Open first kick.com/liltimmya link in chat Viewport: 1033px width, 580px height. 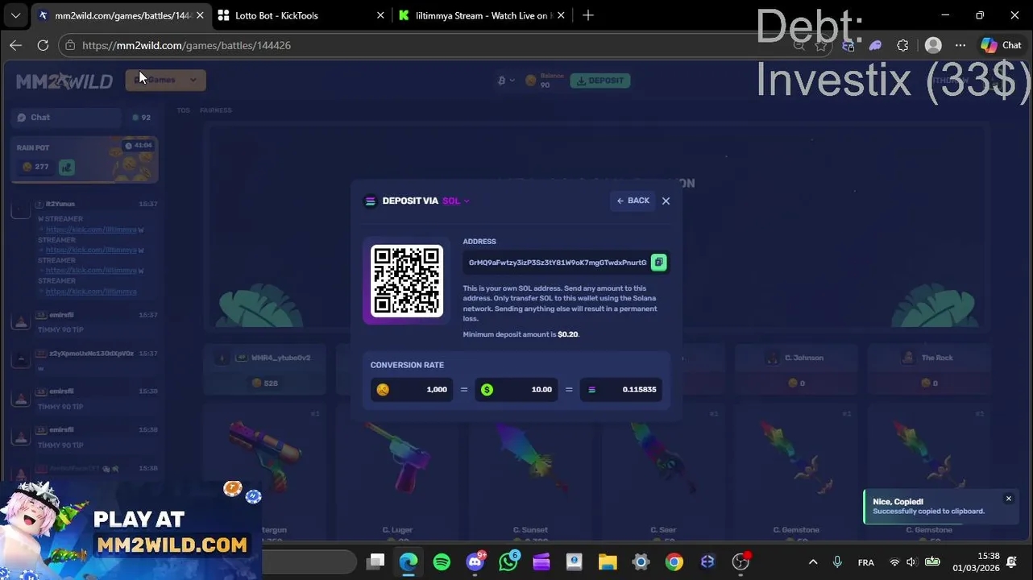(x=90, y=230)
